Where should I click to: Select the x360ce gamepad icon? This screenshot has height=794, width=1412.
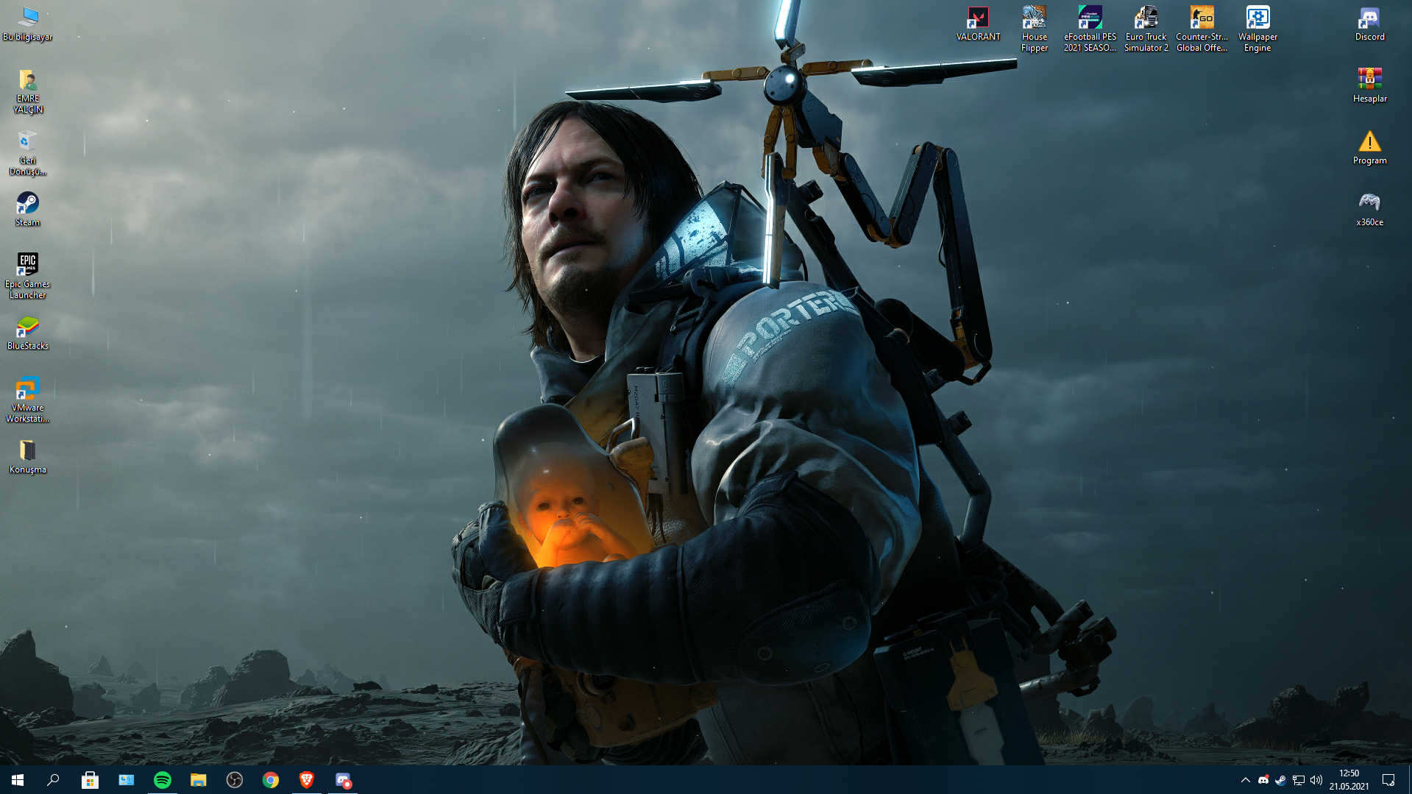point(1369,210)
